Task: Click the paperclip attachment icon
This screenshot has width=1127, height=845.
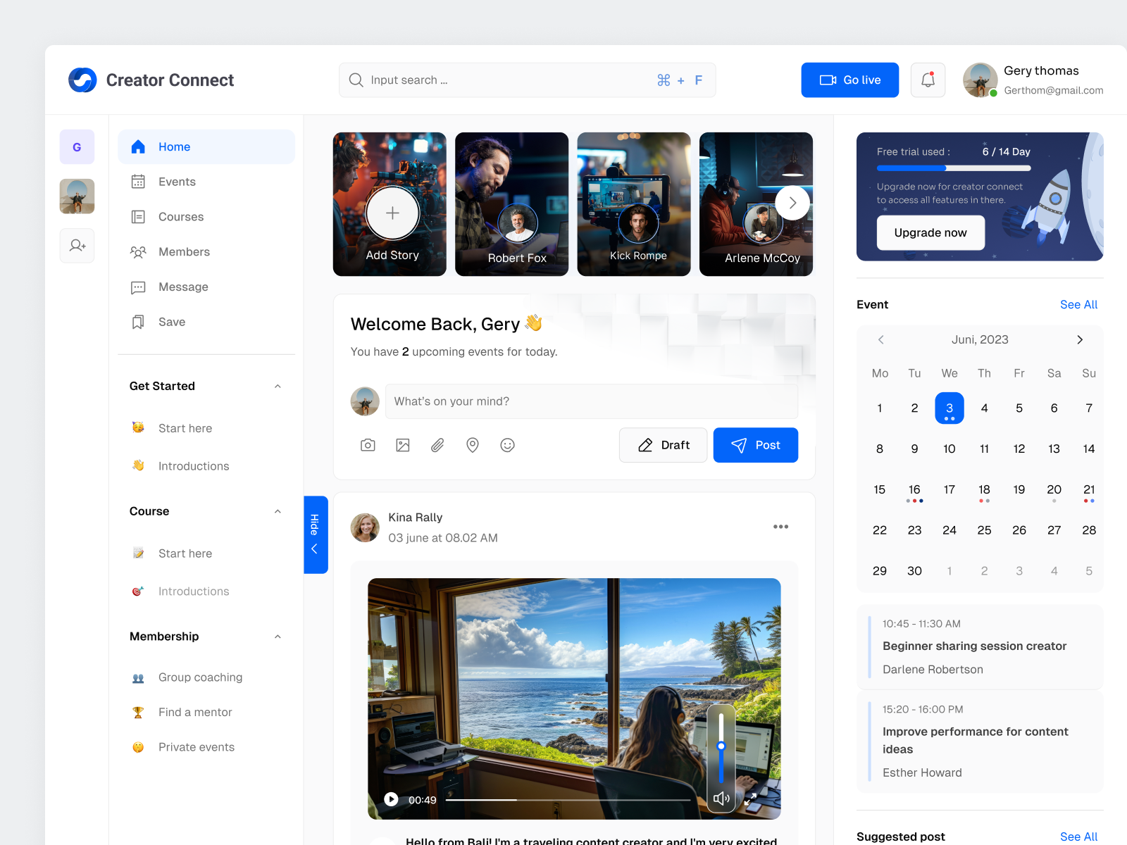Action: pyautogui.click(x=437, y=445)
